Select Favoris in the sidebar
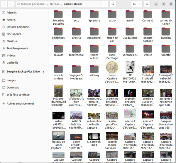This screenshot has height=163, width=176. [11, 20]
